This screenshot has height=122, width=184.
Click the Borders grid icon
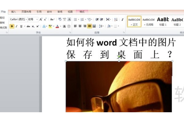116,26
